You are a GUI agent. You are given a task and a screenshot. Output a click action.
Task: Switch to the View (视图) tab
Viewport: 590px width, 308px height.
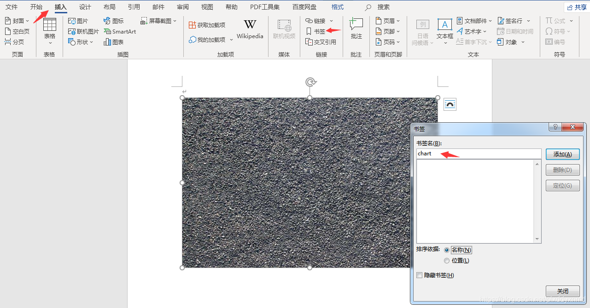(x=207, y=7)
